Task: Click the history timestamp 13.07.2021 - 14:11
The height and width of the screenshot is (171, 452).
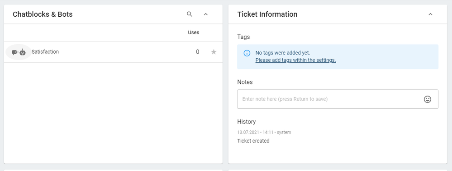Action: pyautogui.click(x=255, y=133)
